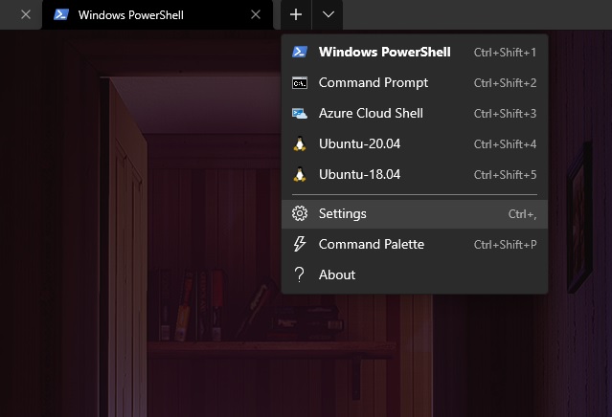Collapse the new-tab dropdown chevron
The image size is (612, 417).
point(329,14)
